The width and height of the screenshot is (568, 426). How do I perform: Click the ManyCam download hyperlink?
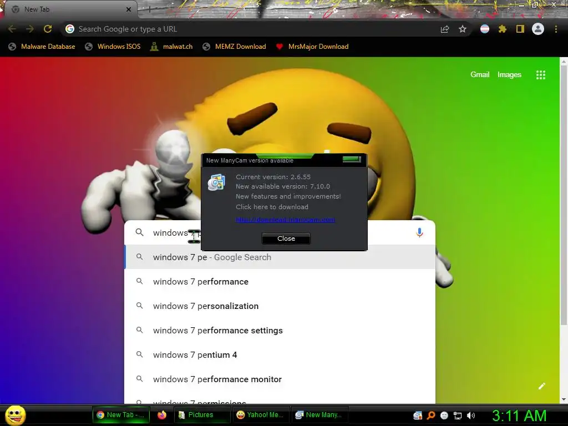pyautogui.click(x=285, y=220)
